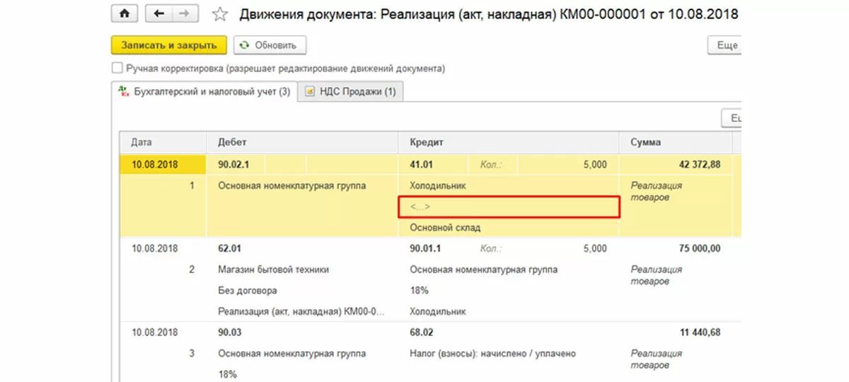849x382 pixels.
Task: Click the Home icon button
Action: coord(125,14)
